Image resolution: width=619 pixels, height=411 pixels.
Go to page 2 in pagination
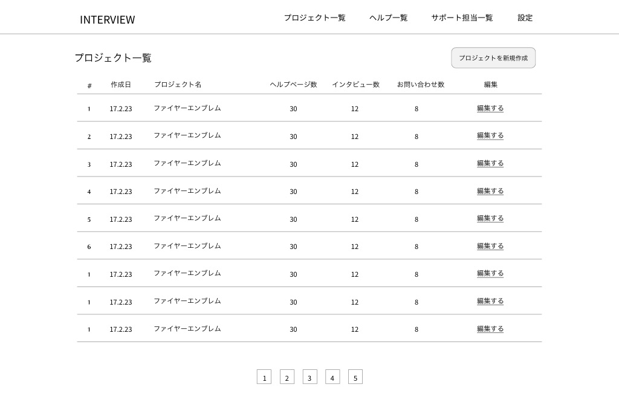[287, 377]
